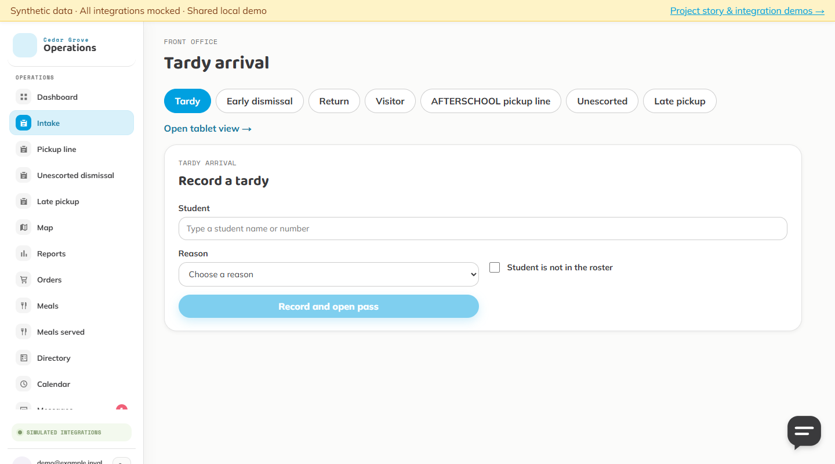This screenshot has height=464, width=835.
Task: Click the Meals sidebar icon, not Meals served
Action: tap(24, 306)
